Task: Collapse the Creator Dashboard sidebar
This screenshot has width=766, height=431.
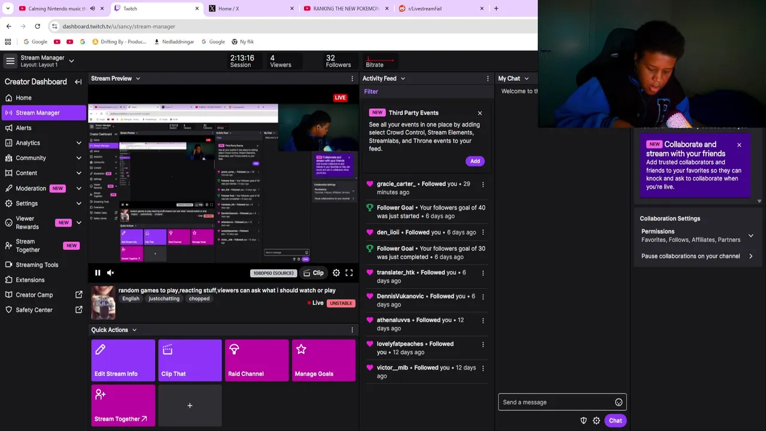Action: click(78, 82)
